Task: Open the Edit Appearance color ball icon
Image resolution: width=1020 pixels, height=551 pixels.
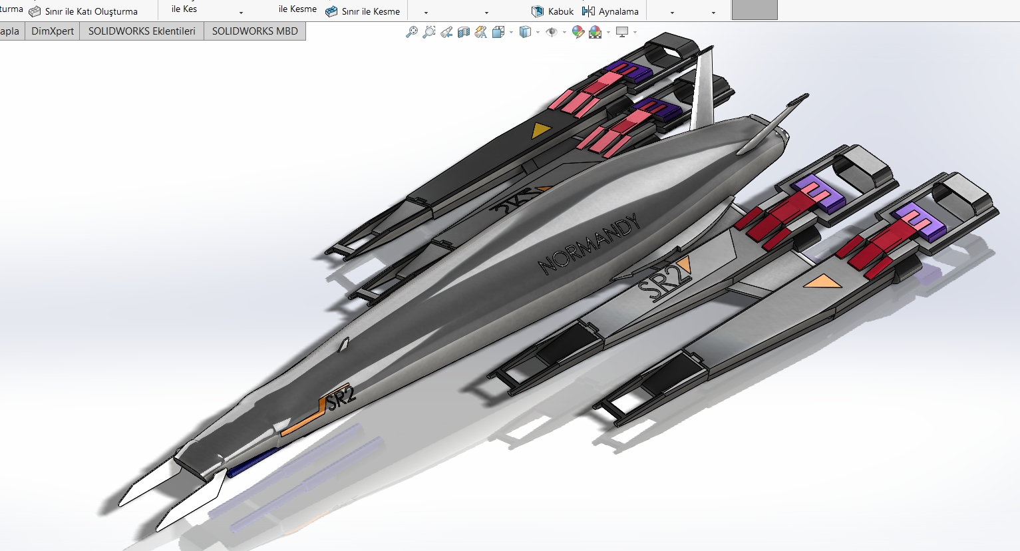Action: point(578,32)
